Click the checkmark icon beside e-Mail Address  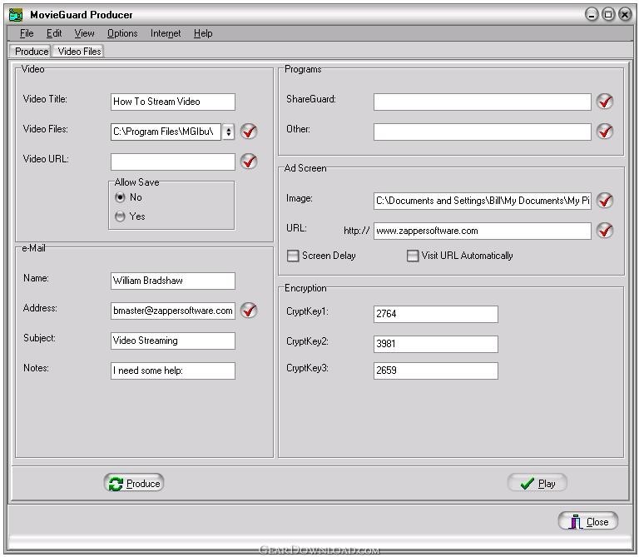click(x=249, y=311)
